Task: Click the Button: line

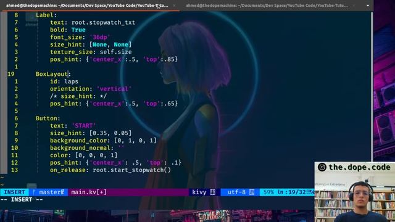Action: pos(48,118)
